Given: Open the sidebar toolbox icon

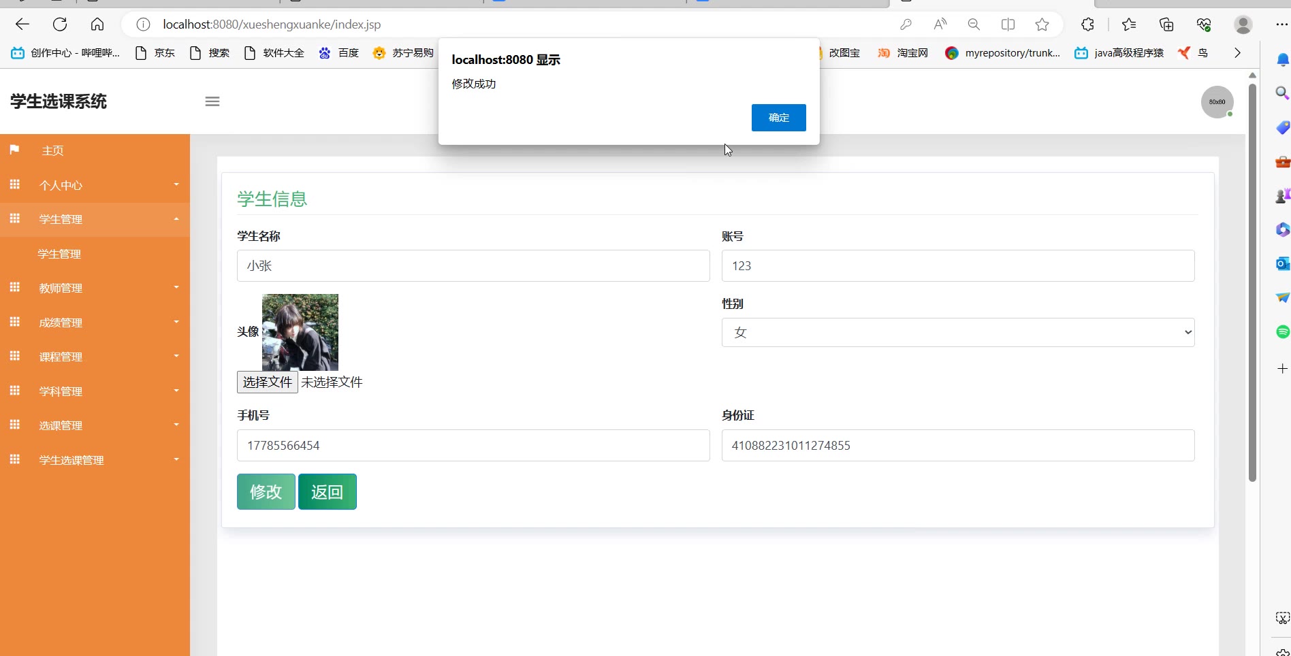Looking at the screenshot, I should (x=1282, y=162).
